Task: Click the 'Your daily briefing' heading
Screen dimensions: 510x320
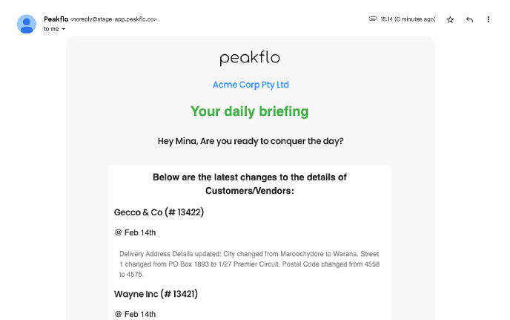Action: (250, 111)
